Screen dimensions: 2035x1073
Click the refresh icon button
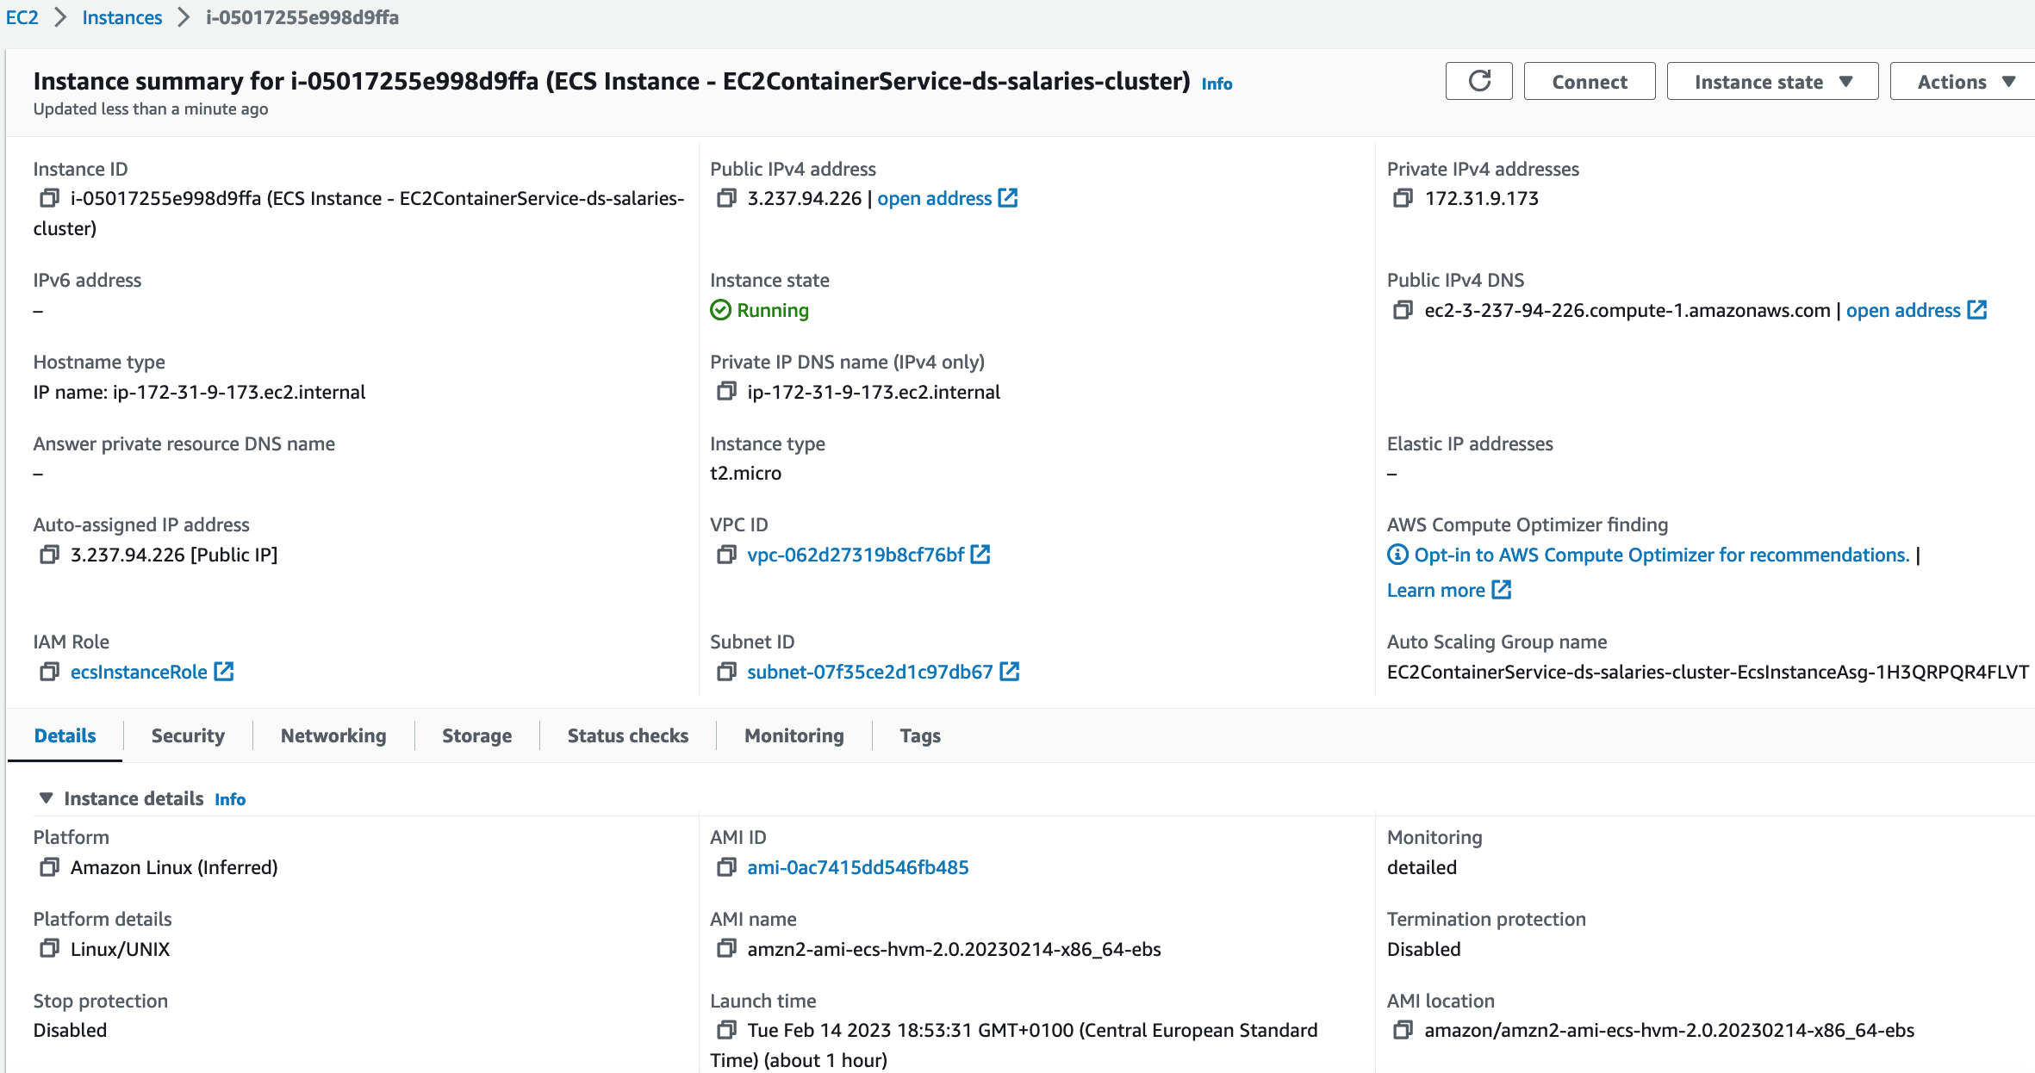[1478, 82]
